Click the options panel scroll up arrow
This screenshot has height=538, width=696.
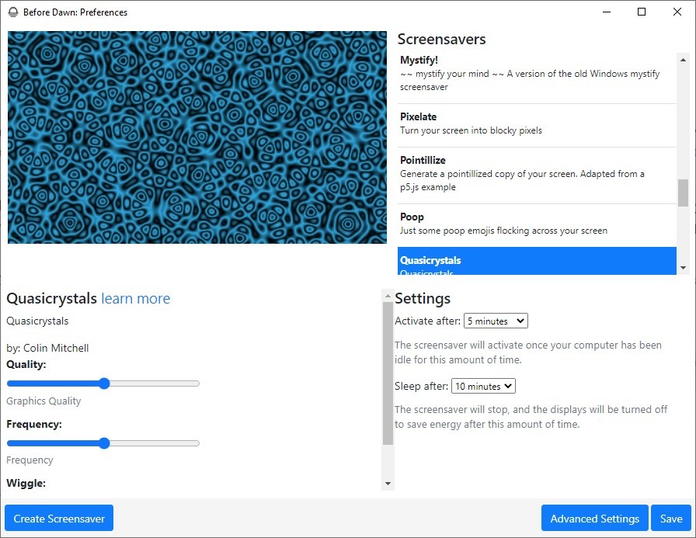click(388, 295)
